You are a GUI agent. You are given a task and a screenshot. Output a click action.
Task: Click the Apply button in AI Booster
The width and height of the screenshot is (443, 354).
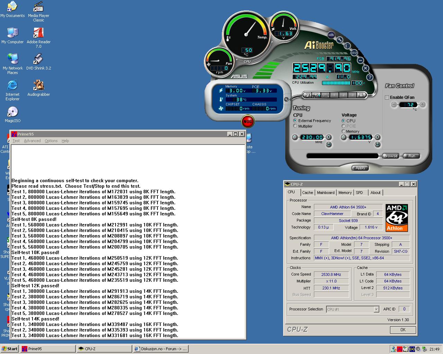(x=360, y=168)
